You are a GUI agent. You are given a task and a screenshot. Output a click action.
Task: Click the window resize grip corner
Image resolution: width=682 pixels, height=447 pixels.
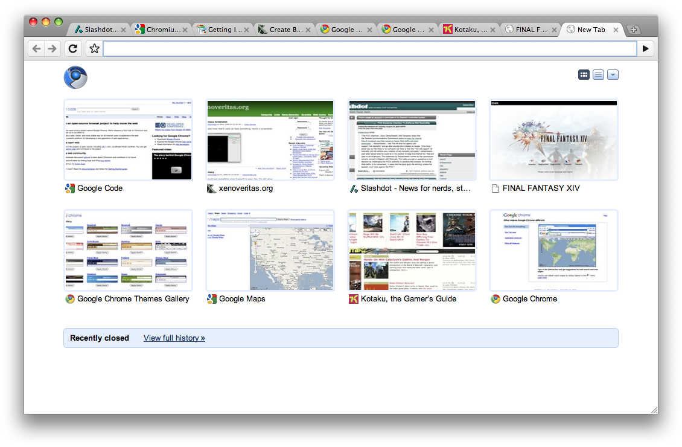pos(654,410)
